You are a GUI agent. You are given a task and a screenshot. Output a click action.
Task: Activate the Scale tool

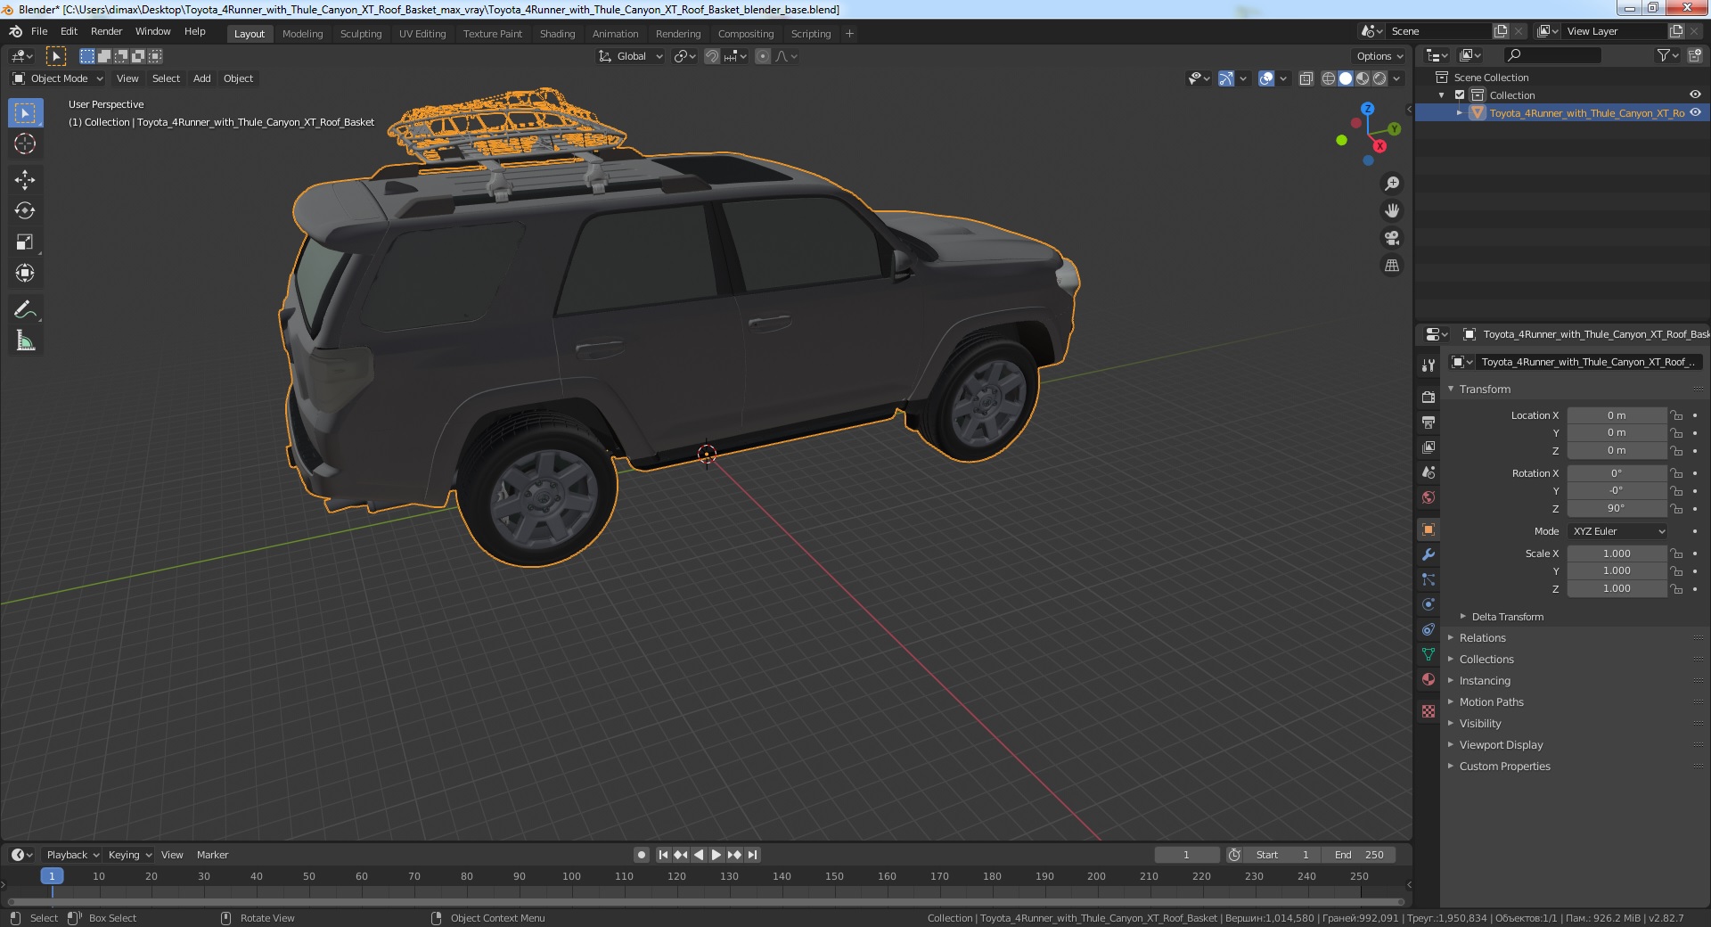coord(25,242)
